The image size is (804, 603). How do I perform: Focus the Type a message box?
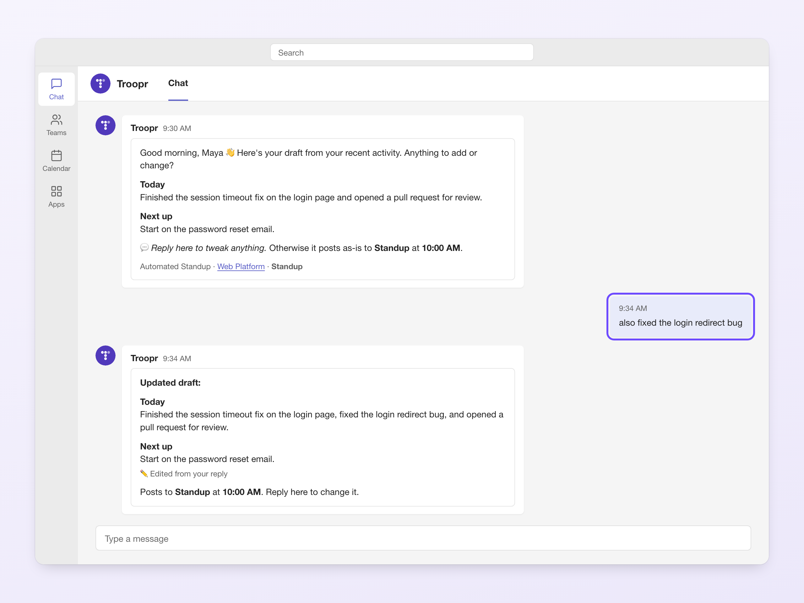[x=423, y=538]
